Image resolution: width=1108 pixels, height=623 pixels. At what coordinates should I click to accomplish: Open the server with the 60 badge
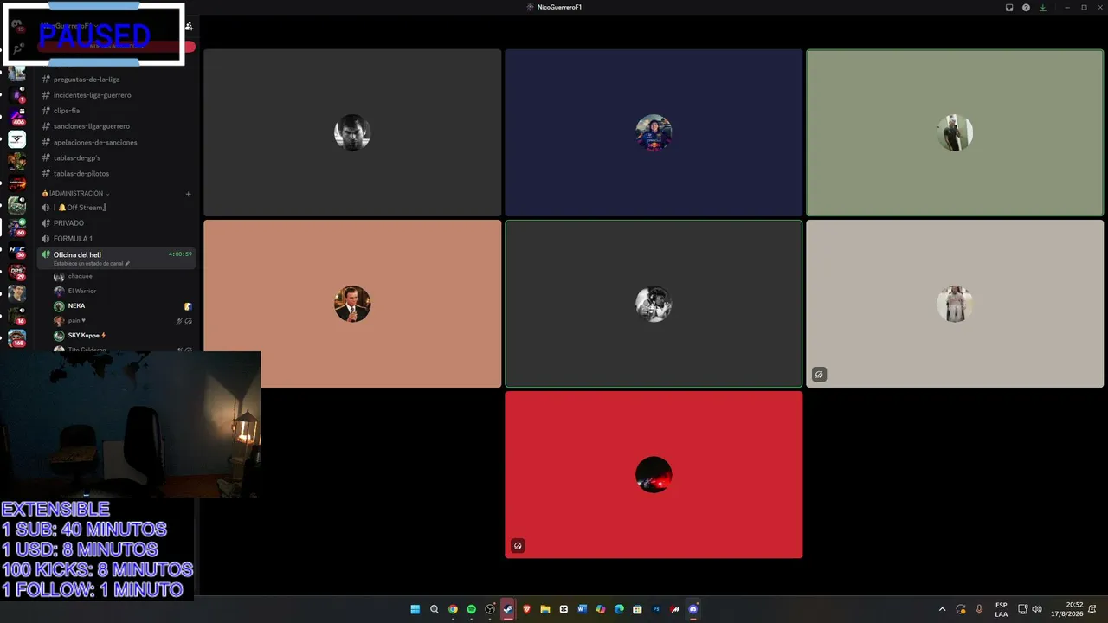pyautogui.click(x=17, y=228)
